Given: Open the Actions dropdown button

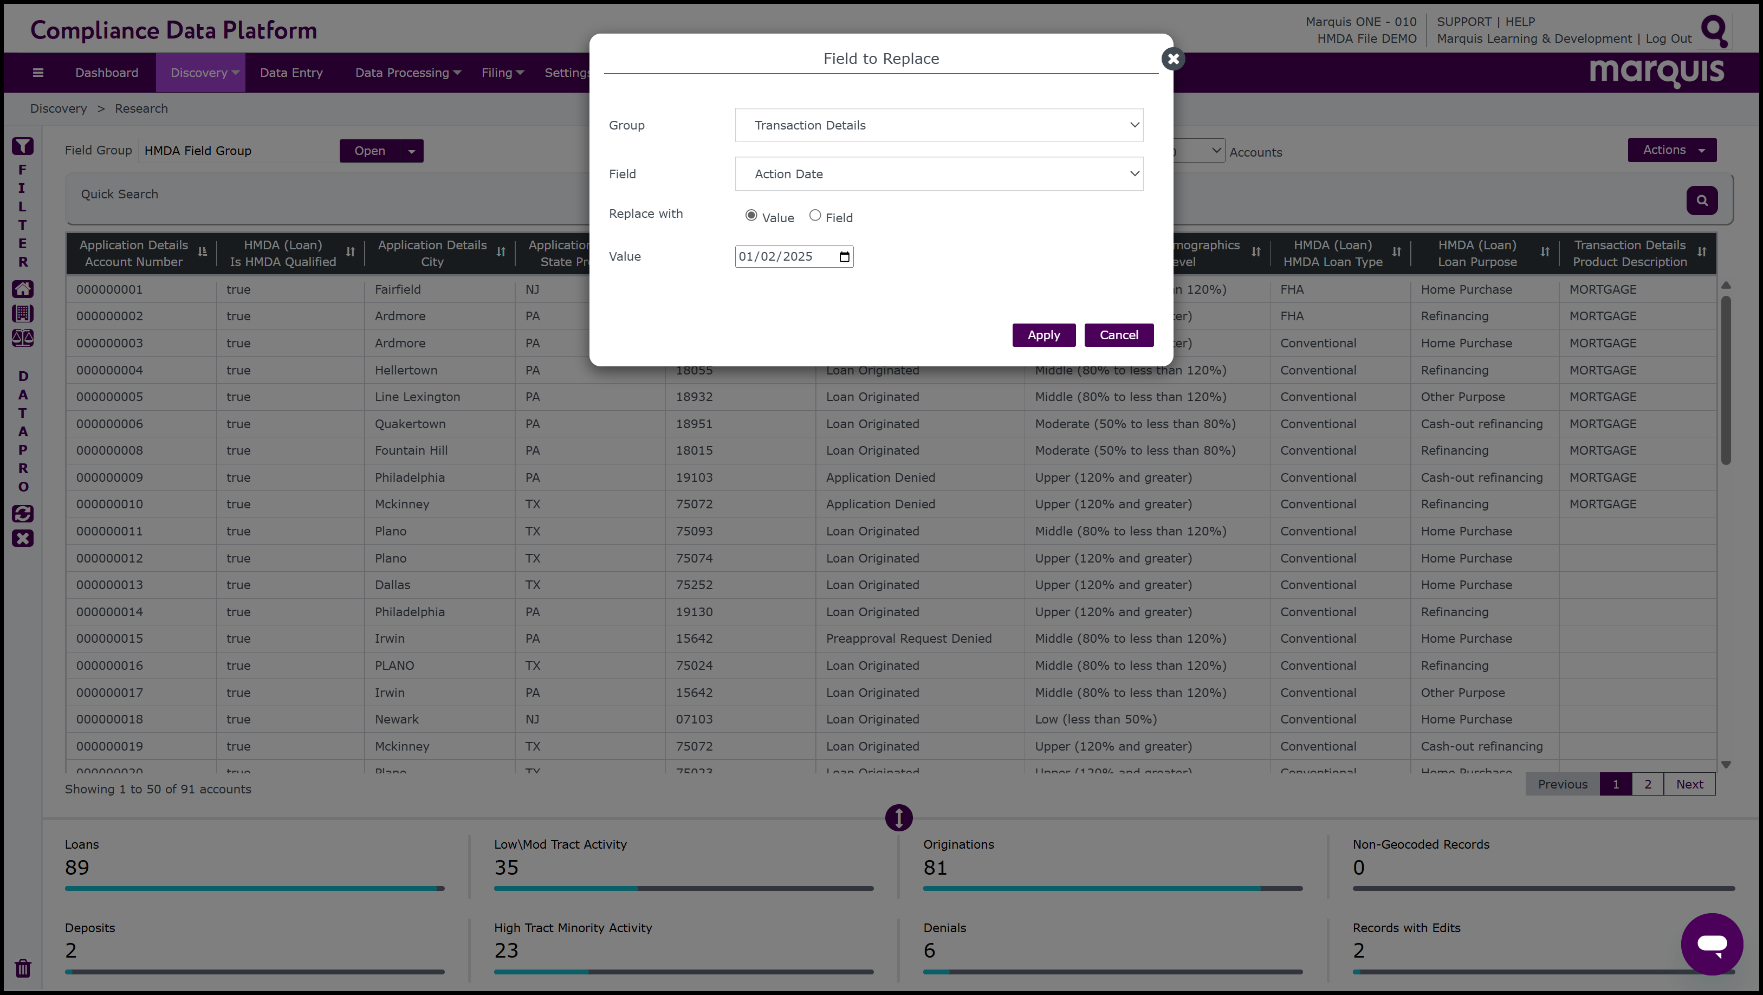Looking at the screenshot, I should [x=1671, y=150].
